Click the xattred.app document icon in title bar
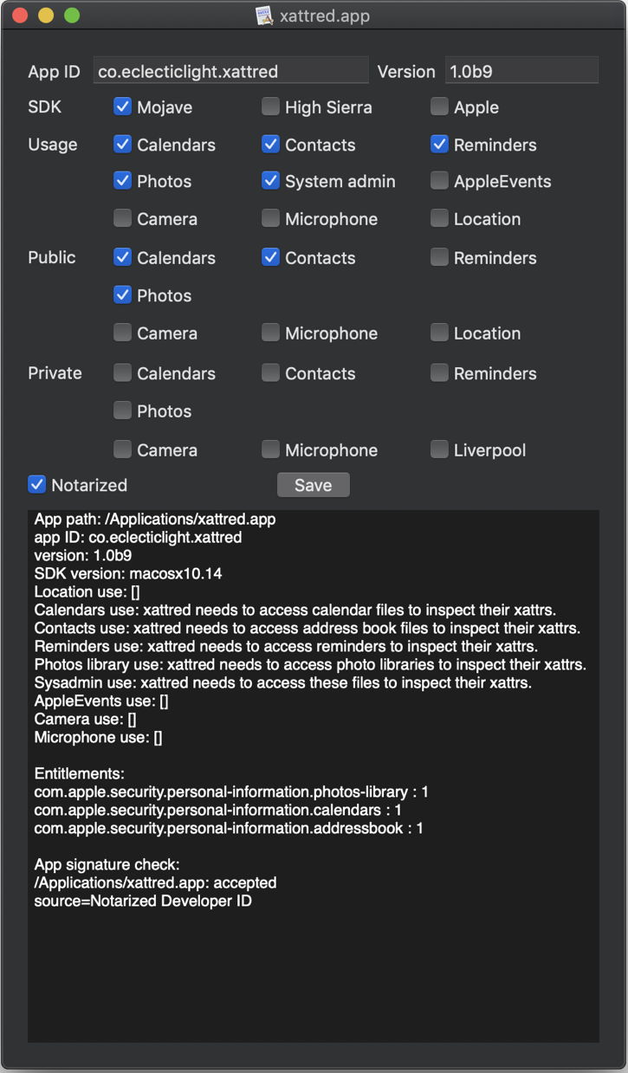628x1073 pixels. 265,16
